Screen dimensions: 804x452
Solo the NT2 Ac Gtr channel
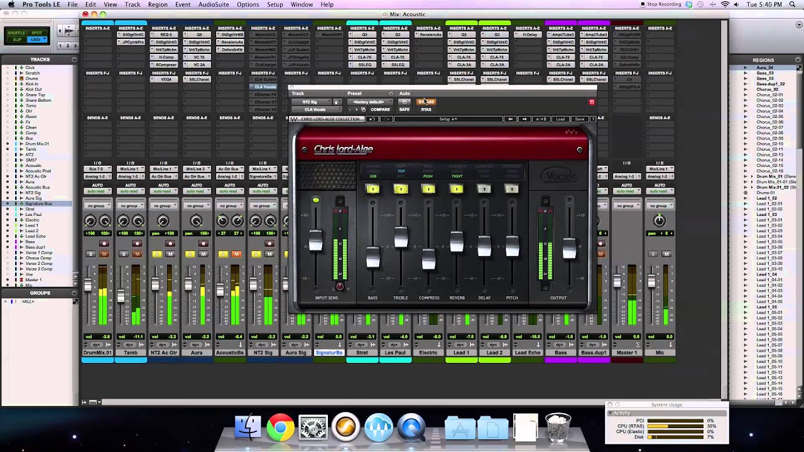[x=157, y=254]
